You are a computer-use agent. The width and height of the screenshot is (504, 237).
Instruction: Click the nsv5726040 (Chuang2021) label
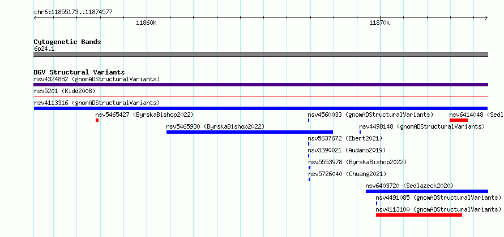347,174
